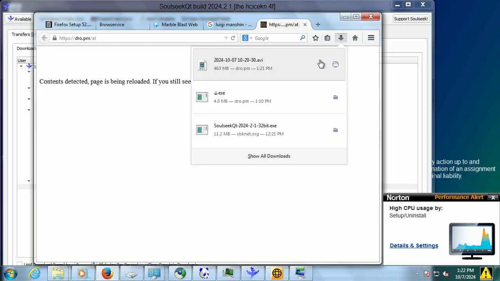
Task: Click the Norton CPU usage graph image
Action: point(472,241)
